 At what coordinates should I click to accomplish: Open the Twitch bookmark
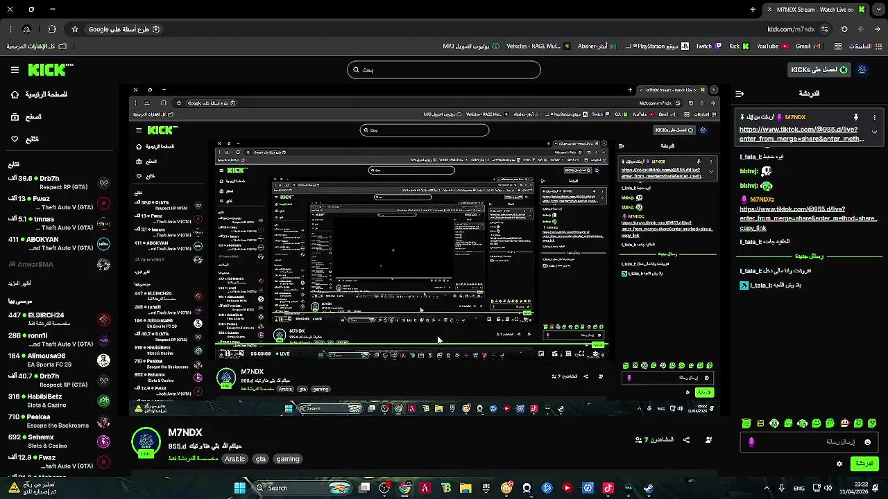click(708, 46)
